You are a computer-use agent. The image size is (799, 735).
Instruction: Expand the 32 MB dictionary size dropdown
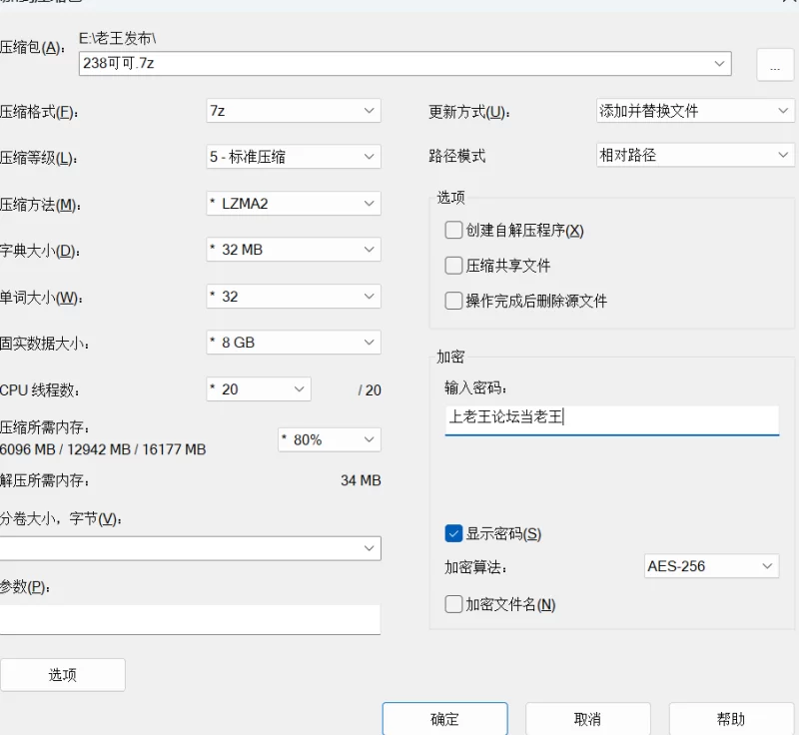(293, 250)
